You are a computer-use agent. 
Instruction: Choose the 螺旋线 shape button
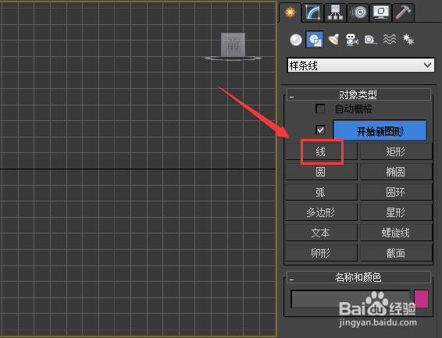396,233
